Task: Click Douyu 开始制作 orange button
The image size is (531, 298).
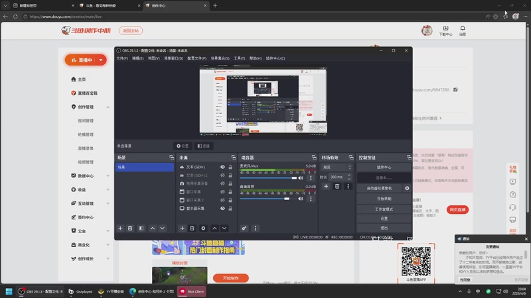Action: [x=231, y=278]
